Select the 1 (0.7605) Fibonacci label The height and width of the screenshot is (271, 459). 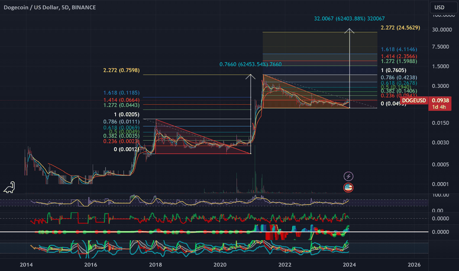[x=393, y=70]
